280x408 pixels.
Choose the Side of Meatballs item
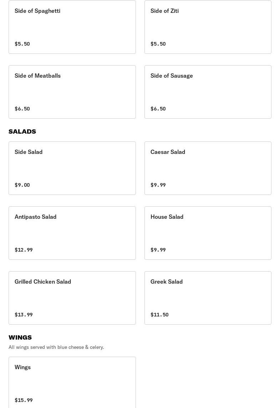[72, 92]
